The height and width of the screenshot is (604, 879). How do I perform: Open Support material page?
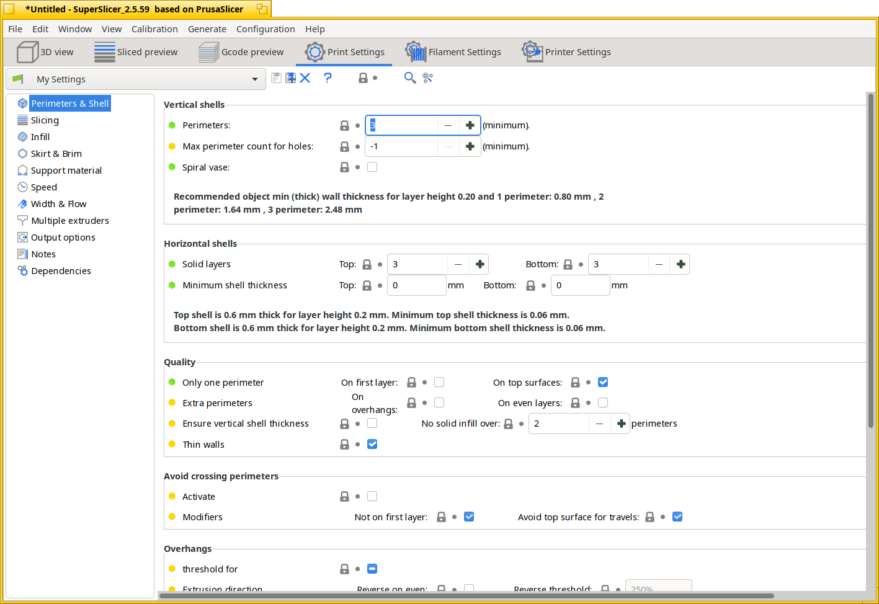[66, 171]
